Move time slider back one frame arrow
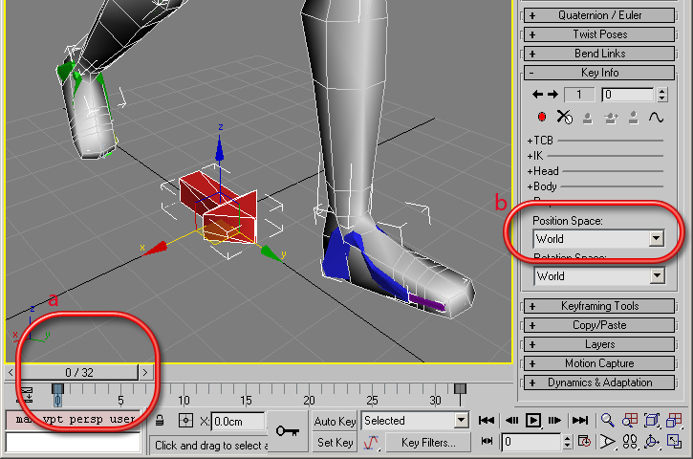 (x=11, y=372)
